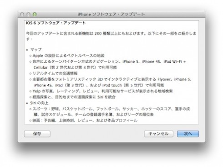
Task: Click the line starting with 音声によるターンバイターン
Action: click(x=109, y=61)
